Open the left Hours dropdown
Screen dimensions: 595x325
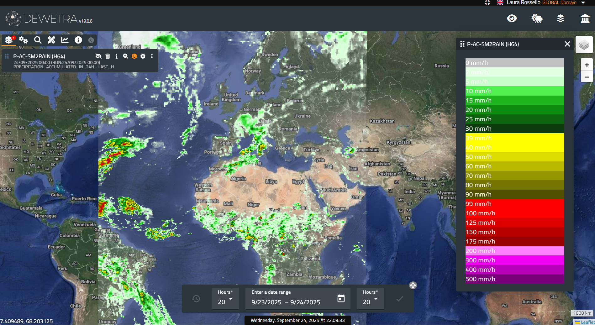(x=225, y=299)
